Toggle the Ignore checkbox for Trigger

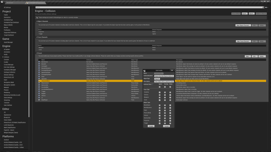(160, 123)
